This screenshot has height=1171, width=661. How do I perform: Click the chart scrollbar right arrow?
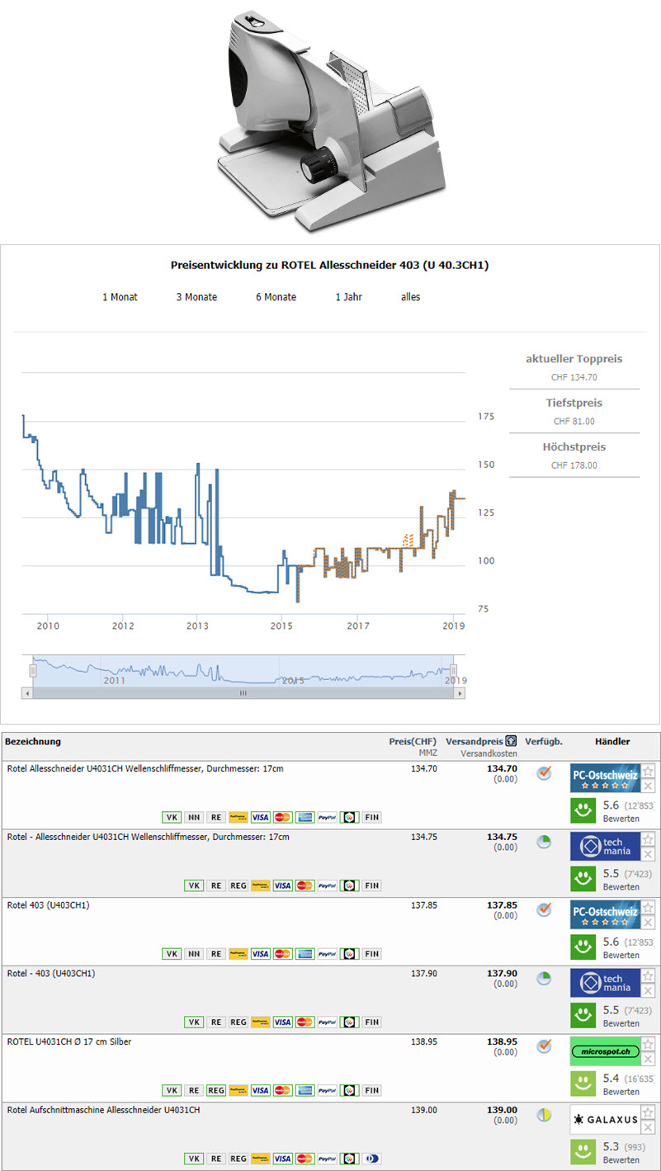click(x=458, y=693)
